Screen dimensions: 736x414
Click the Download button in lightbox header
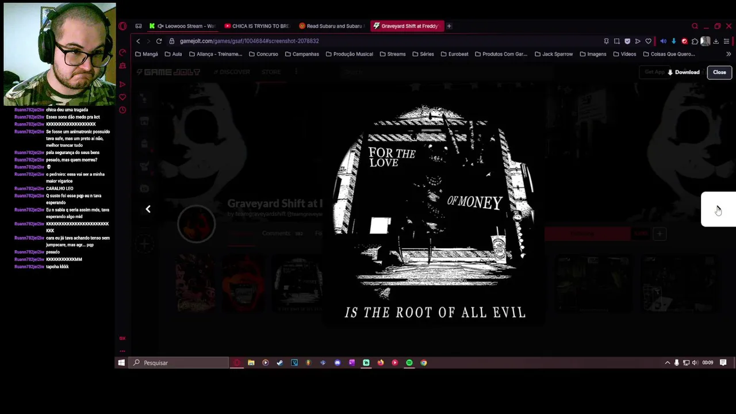683,72
